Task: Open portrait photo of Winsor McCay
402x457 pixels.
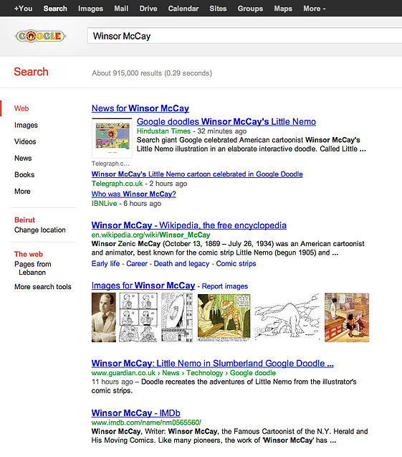Action: click(104, 317)
